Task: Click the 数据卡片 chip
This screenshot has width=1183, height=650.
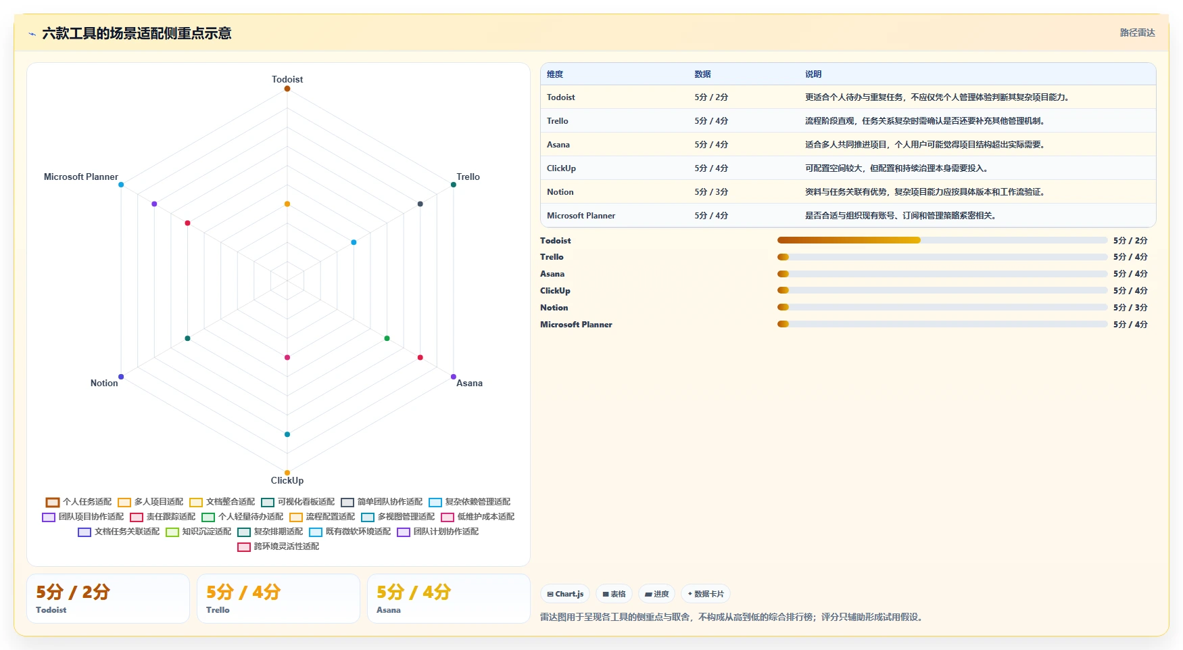Action: [706, 594]
